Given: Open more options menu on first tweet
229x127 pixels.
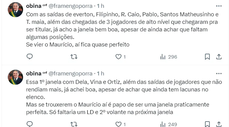Looking at the screenshot, I should pos(219,6).
